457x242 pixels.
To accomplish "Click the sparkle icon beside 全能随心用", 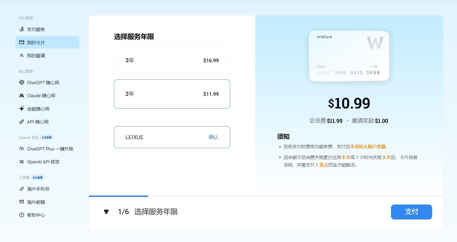I will (x=21, y=108).
